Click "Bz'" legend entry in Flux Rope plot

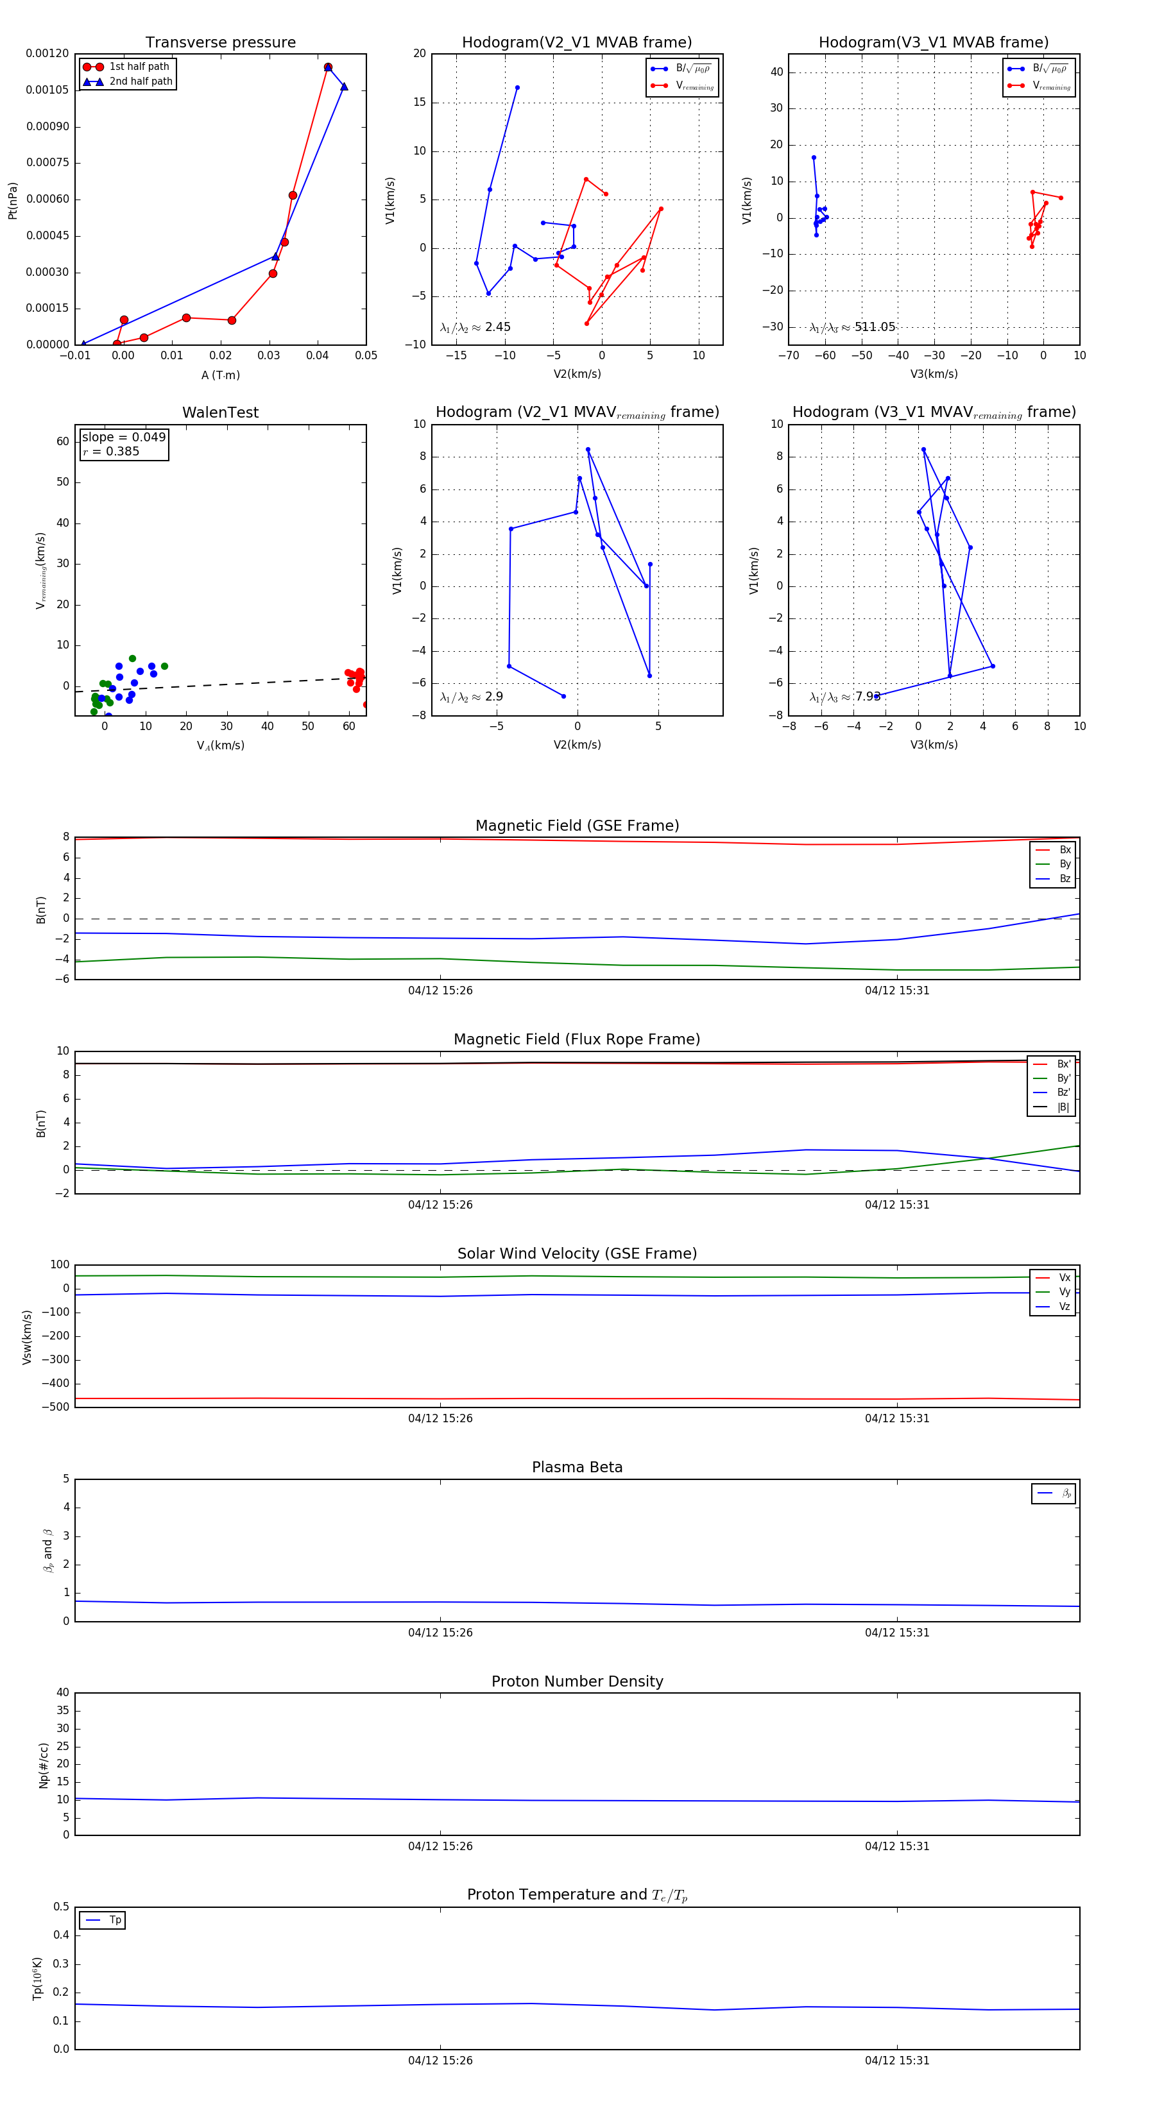pos(1052,1093)
